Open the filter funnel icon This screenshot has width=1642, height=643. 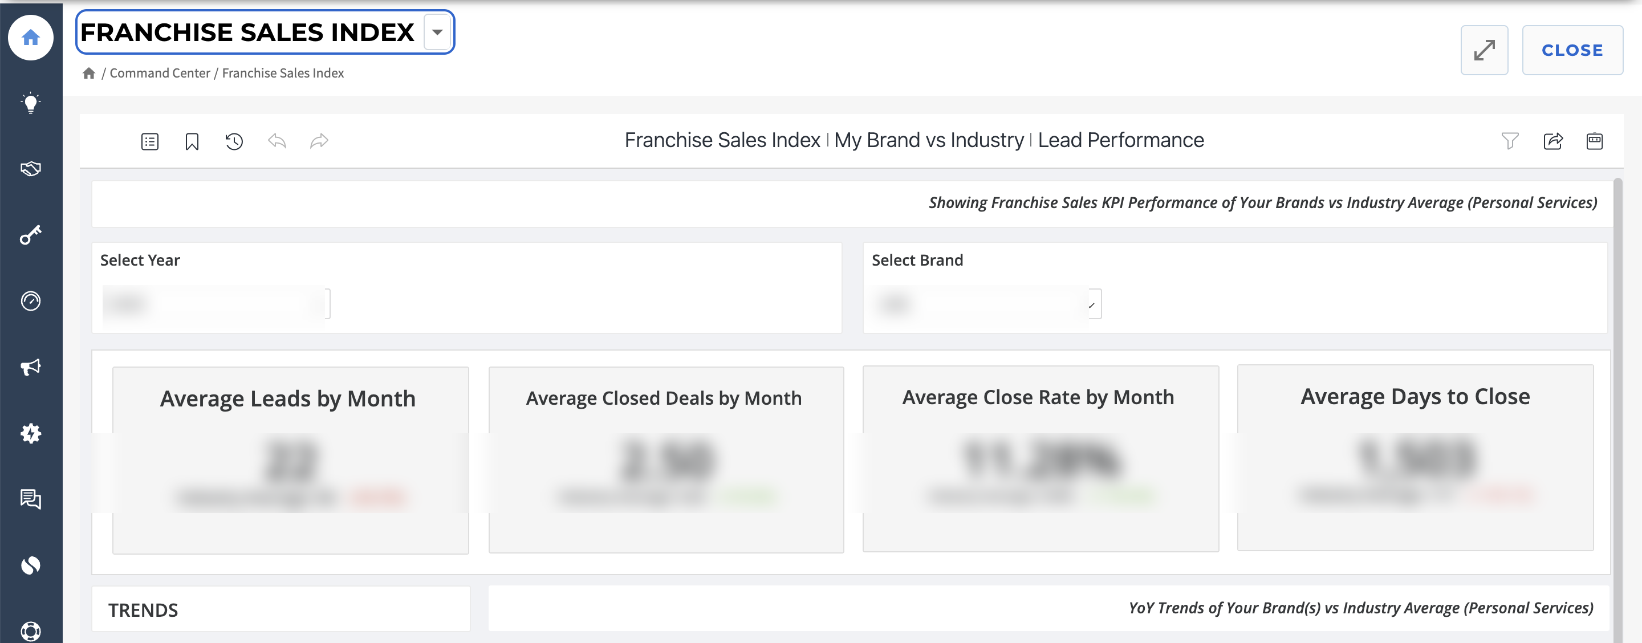(1510, 141)
